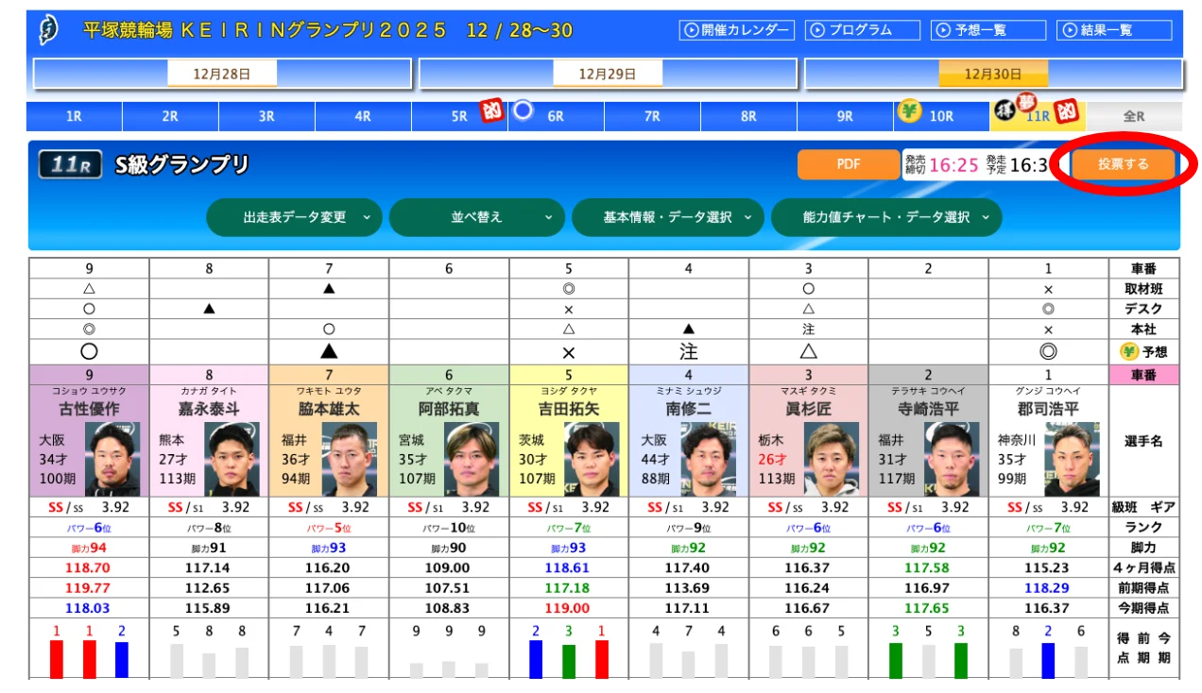Select the 12月29日 date tab
This screenshot has height=693, width=1202.
[x=608, y=74]
